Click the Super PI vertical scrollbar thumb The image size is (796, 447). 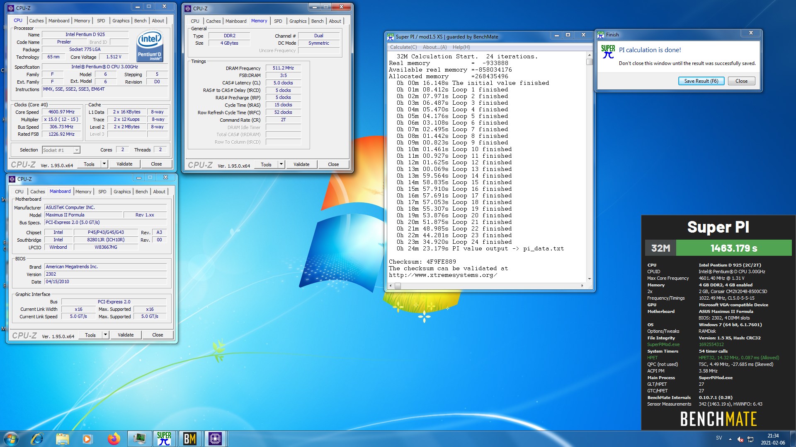[590, 62]
